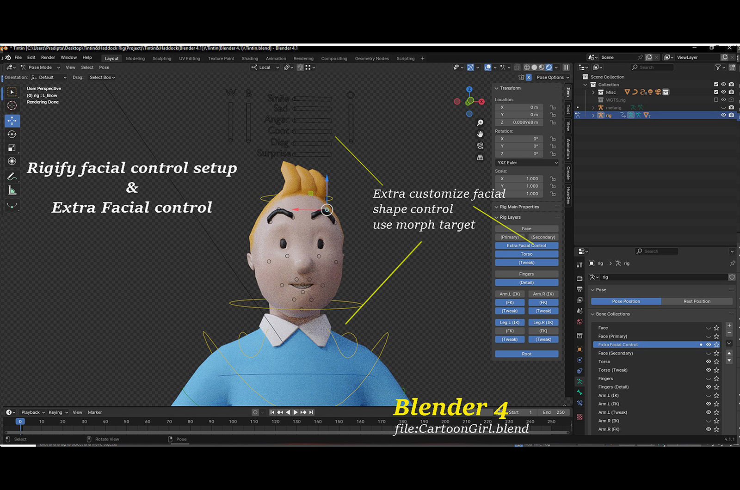Open YXZ Euler rotation mode dropdown
This screenshot has width=740, height=490.
coord(527,163)
